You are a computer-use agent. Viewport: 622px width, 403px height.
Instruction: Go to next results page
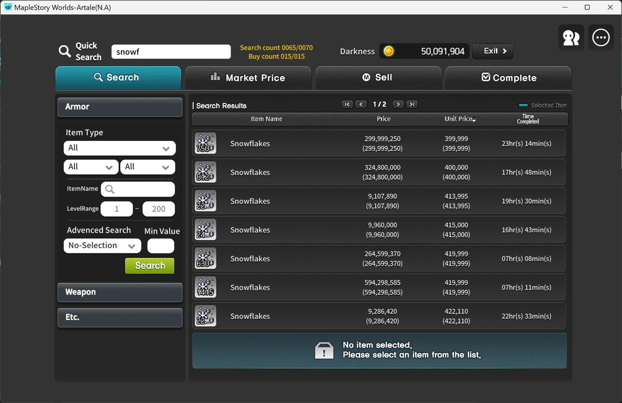398,104
